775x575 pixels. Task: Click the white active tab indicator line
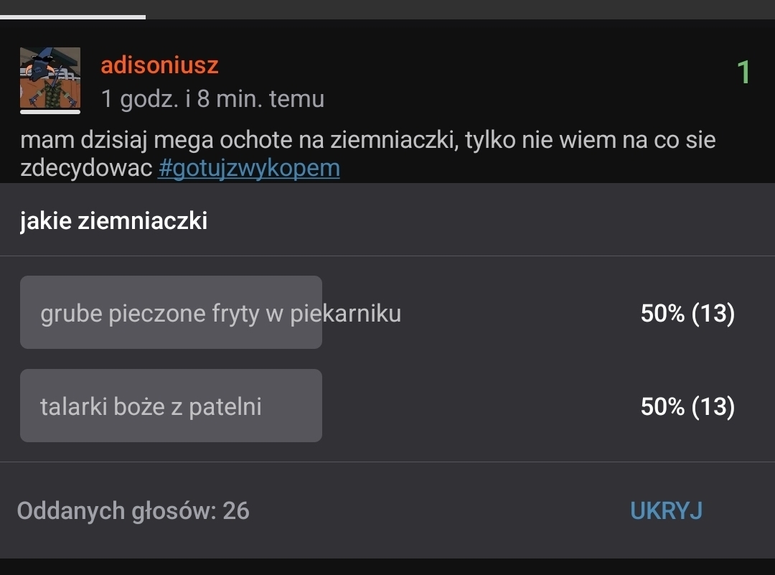pyautogui.click(x=72, y=17)
